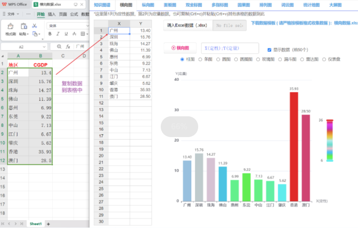Open clipboard group dialog launcher arrow
Viewport: 358px width, 228px height.
tap(42, 39)
